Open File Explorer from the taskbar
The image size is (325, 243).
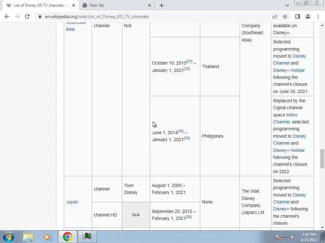[28, 237]
